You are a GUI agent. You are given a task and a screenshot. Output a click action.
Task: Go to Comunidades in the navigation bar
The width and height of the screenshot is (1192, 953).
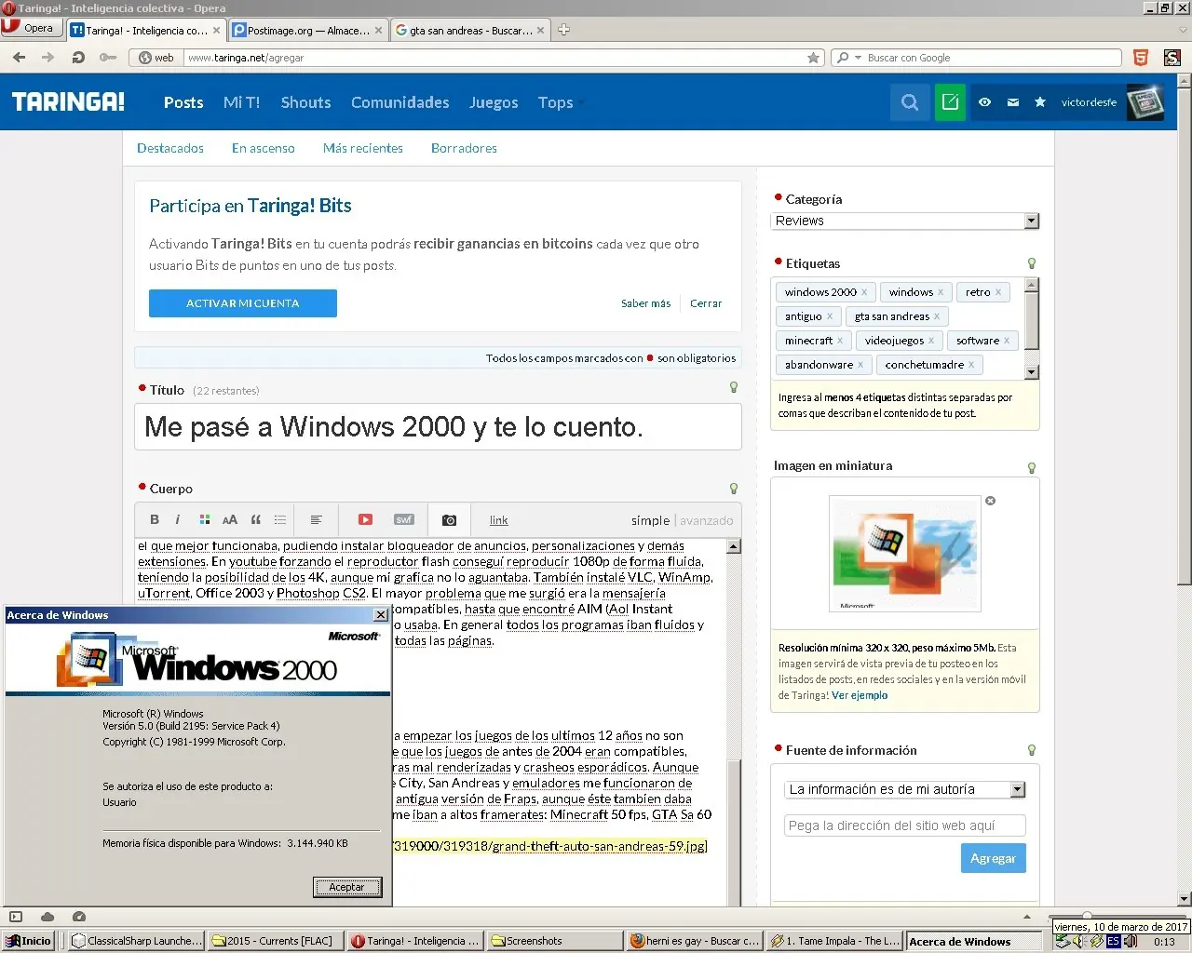pos(400,102)
